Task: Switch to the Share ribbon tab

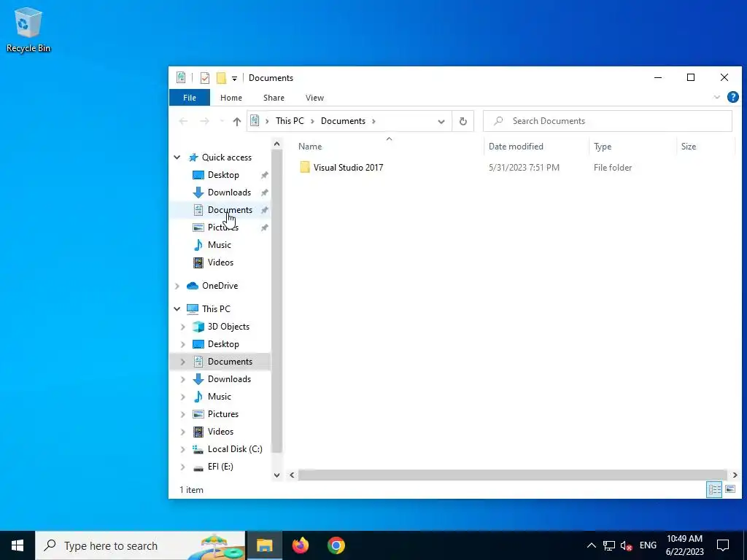Action: point(274,98)
